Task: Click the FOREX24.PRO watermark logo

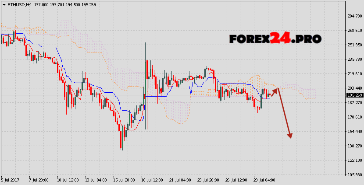Action: coord(275,38)
